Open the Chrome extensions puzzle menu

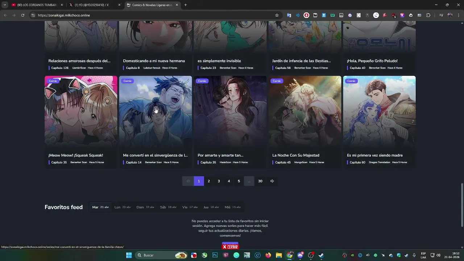pyautogui.click(x=428, y=15)
